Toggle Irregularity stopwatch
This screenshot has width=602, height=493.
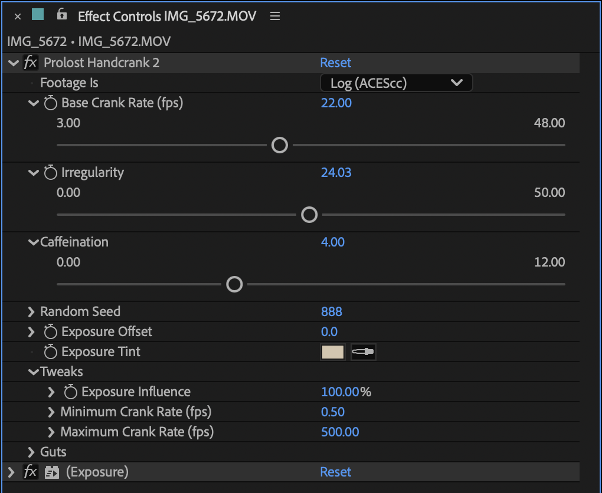[50, 173]
